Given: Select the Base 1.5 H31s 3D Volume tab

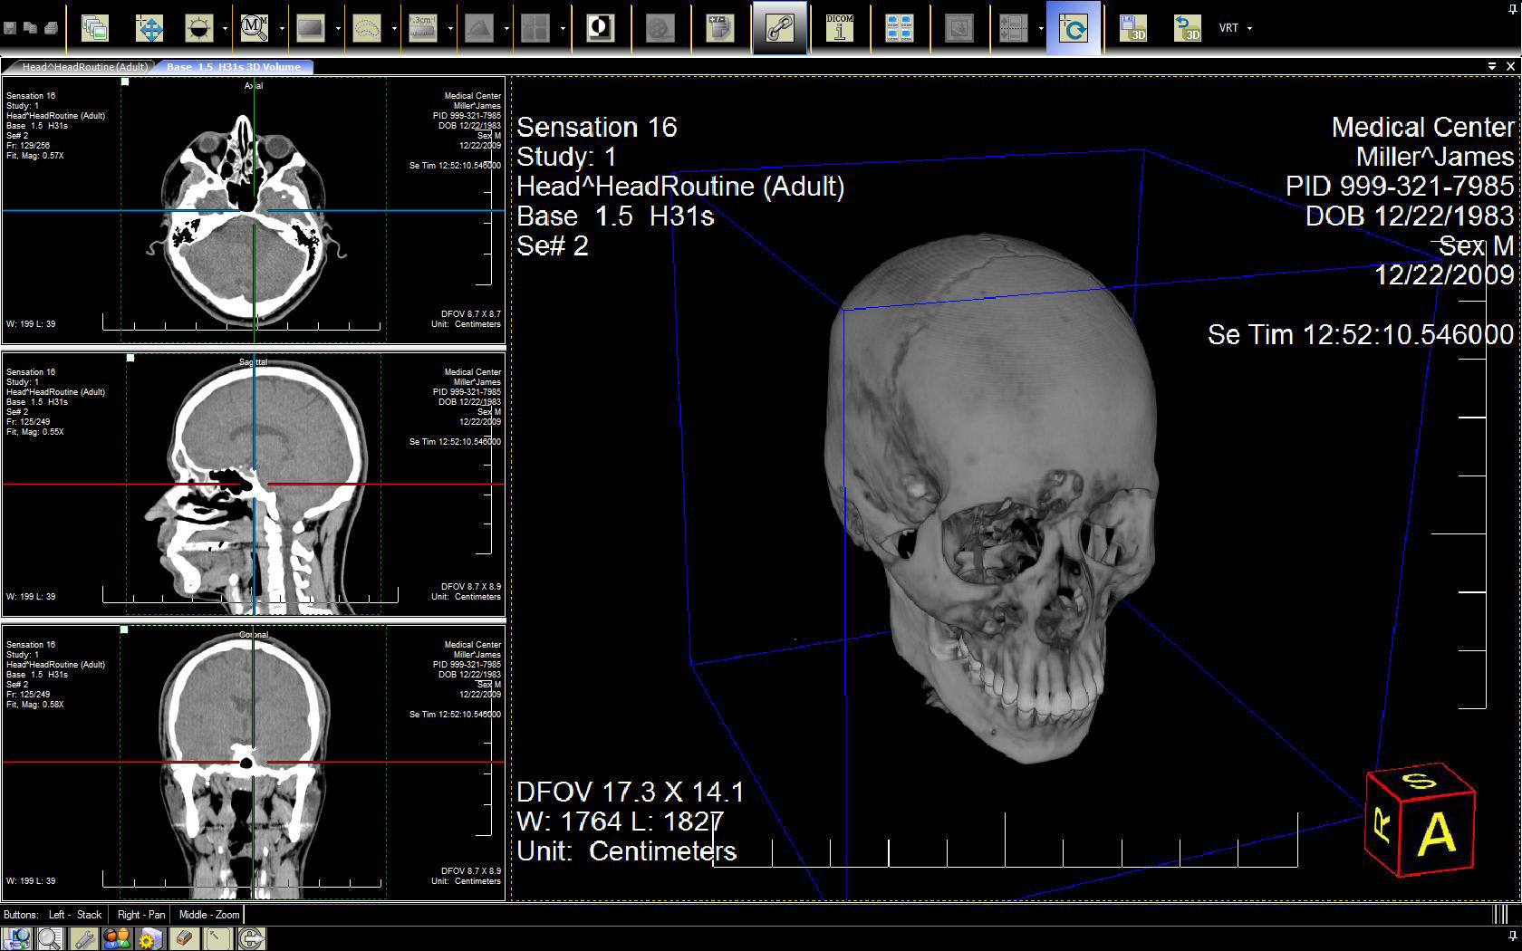Looking at the screenshot, I should point(233,67).
